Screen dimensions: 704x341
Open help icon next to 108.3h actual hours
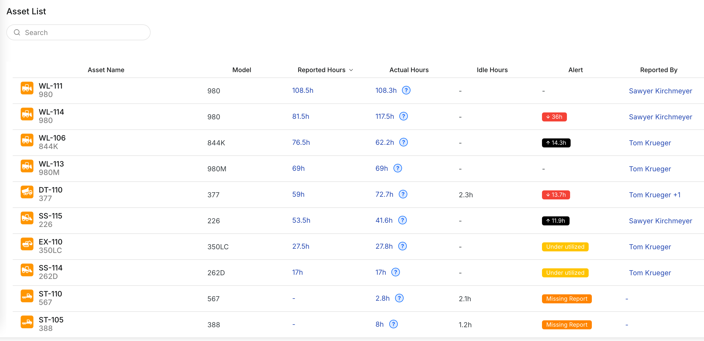406,90
